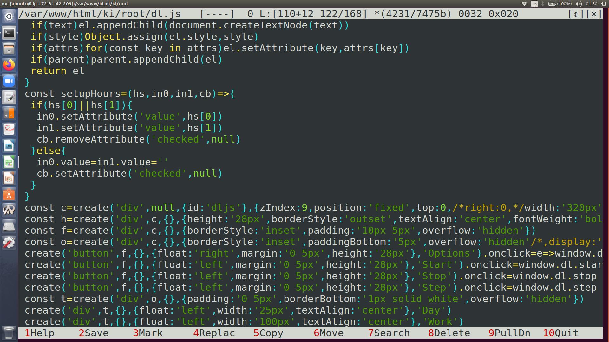Open the Files archive manager icon

9,49
